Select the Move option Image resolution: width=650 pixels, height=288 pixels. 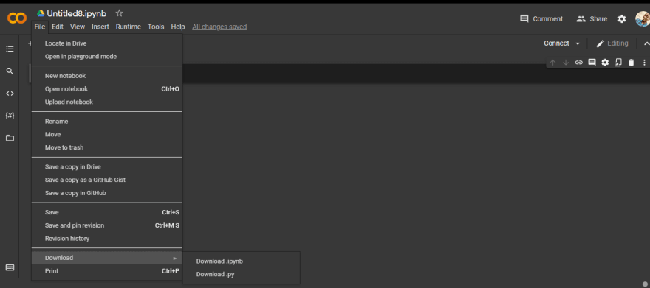pos(107,135)
